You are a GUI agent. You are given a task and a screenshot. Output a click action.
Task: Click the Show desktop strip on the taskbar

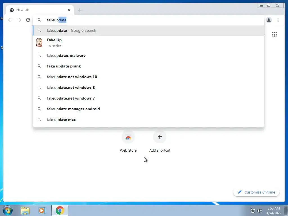pyautogui.click(x=286, y=210)
